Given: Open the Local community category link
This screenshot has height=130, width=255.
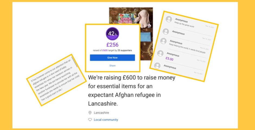Looking at the screenshot, I should [106, 120].
